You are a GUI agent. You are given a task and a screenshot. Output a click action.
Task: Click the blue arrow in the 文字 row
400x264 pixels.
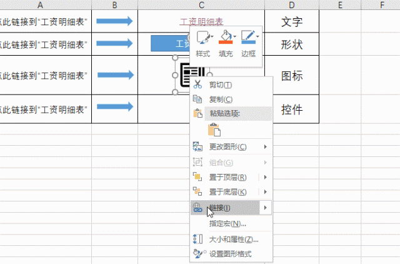click(114, 21)
